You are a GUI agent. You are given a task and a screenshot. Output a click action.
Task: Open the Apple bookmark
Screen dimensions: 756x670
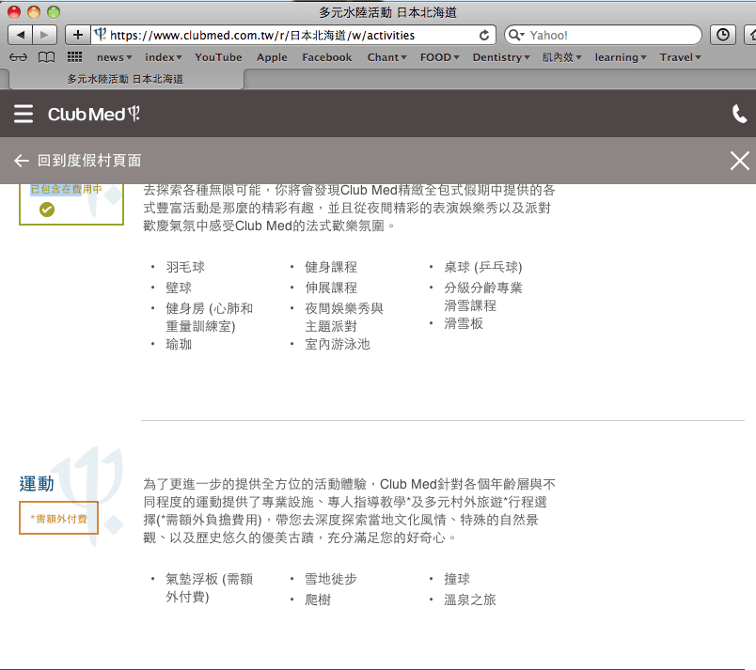[x=272, y=57]
